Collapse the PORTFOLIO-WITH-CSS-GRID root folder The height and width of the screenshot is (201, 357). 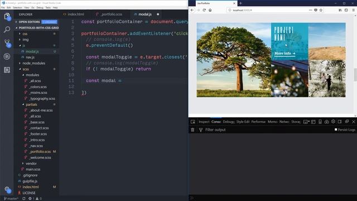pos(36,28)
